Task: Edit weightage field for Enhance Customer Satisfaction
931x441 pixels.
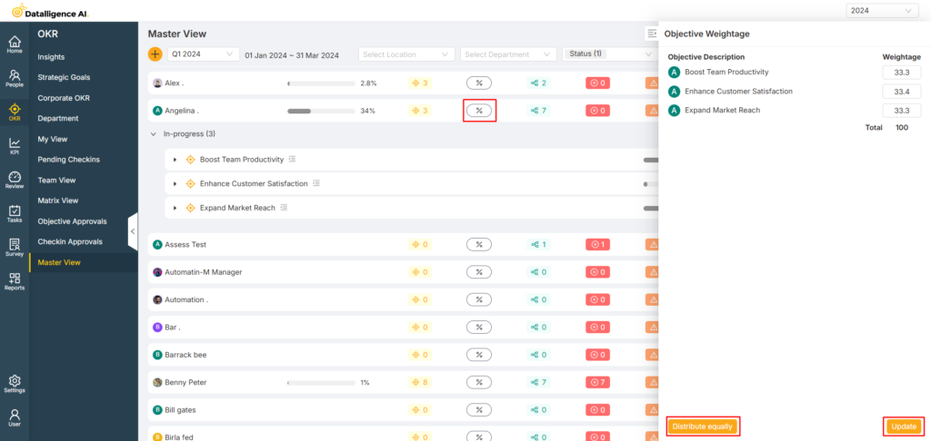Action: 901,92
